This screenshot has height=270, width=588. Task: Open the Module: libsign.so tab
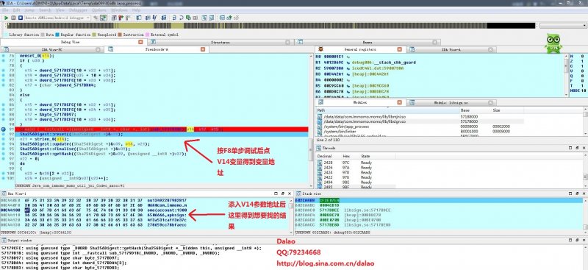(x=452, y=102)
